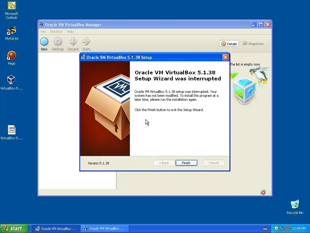310x233 pixels.
Task: Open Microsoft Outlook desktop shortcut
Action: click(12, 10)
